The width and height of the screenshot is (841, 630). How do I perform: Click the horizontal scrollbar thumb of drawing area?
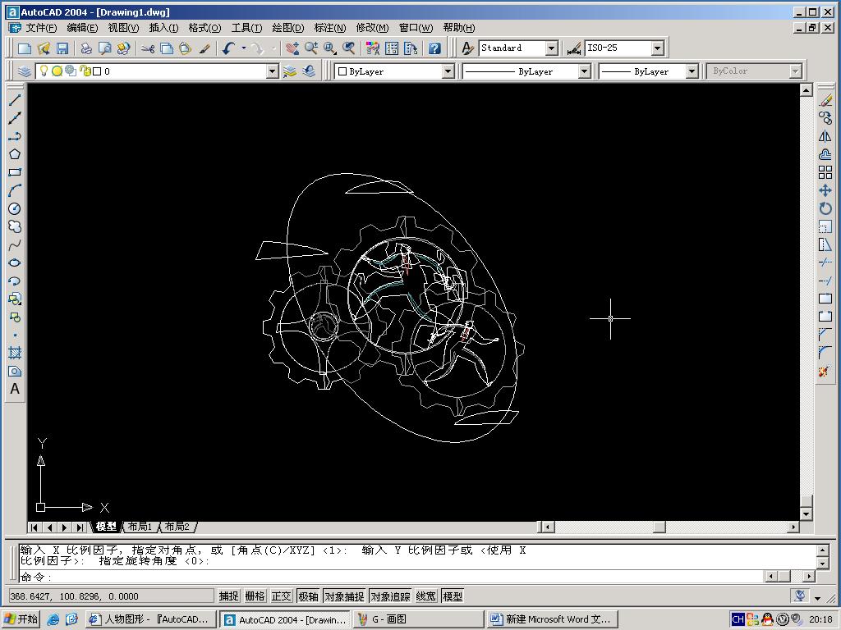[659, 527]
